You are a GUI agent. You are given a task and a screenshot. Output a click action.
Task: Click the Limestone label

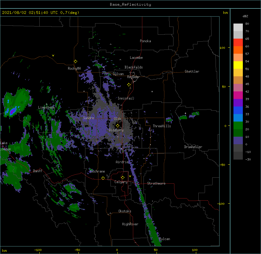click(x=46, y=107)
